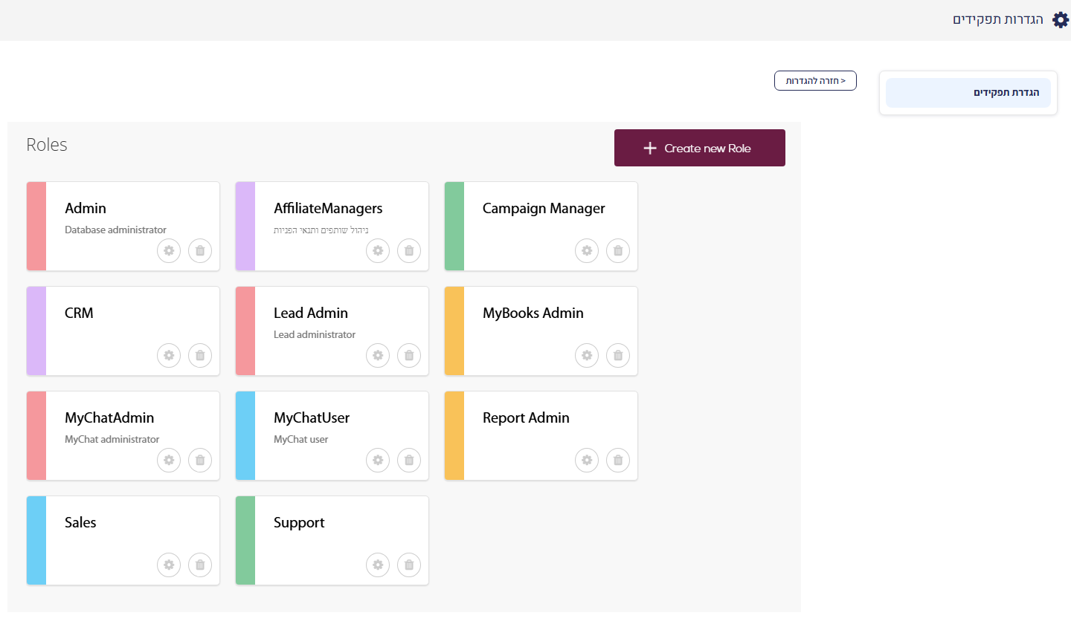1071x624 pixels.
Task: Click the blue color bar on Sales card
Action: point(36,541)
